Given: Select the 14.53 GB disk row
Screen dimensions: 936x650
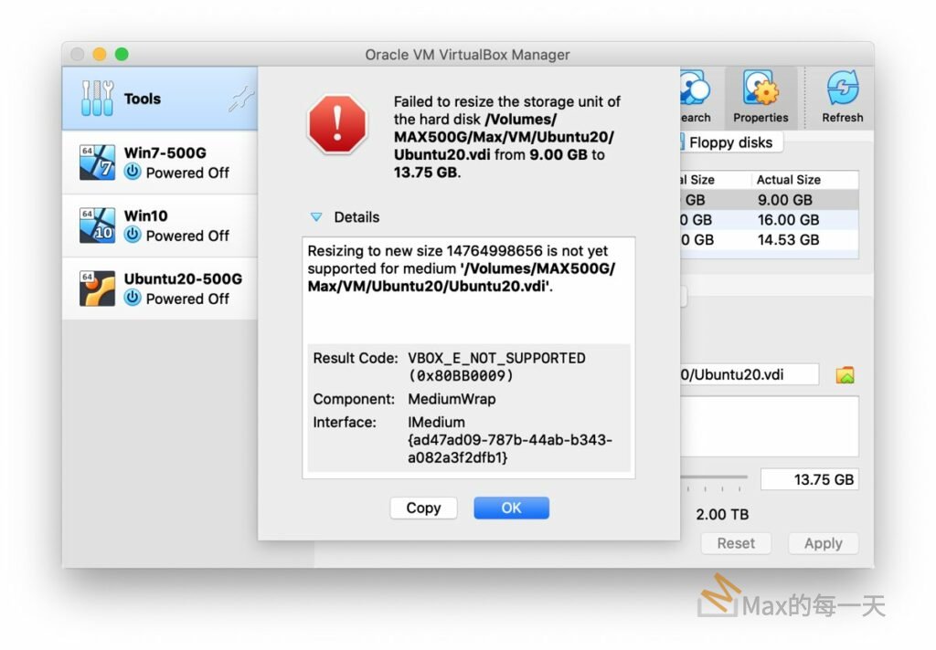Looking at the screenshot, I should point(788,240).
